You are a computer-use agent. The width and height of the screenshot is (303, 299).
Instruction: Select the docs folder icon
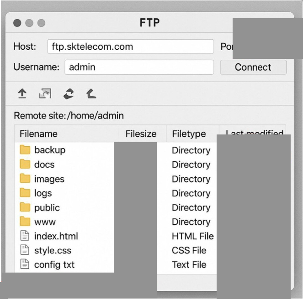coord(25,164)
